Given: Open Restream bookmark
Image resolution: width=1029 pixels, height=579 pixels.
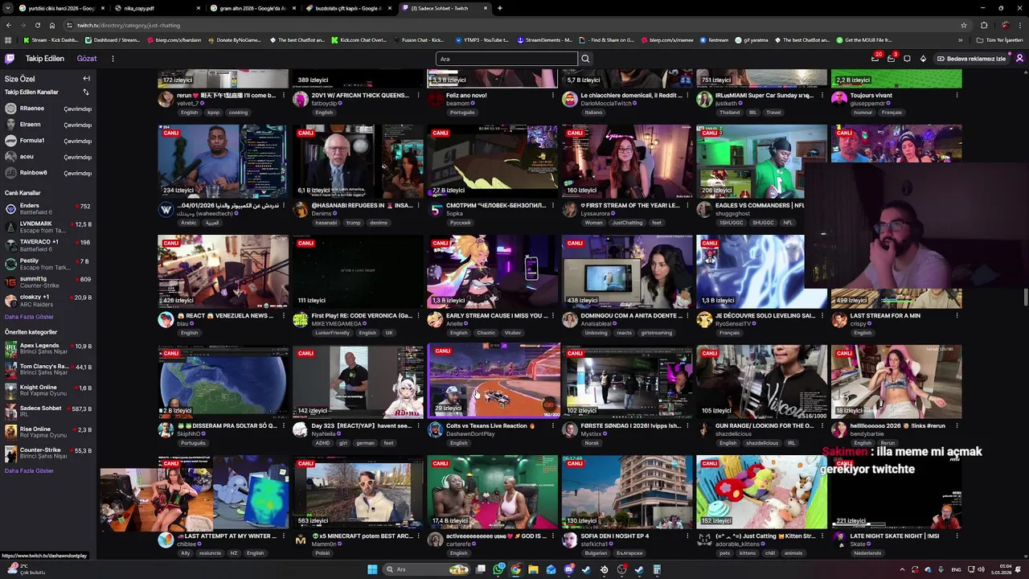Looking at the screenshot, I should (x=714, y=39).
